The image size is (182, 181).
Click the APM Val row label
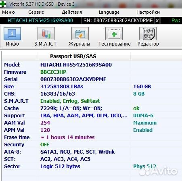pyautogui.click(x=14, y=130)
